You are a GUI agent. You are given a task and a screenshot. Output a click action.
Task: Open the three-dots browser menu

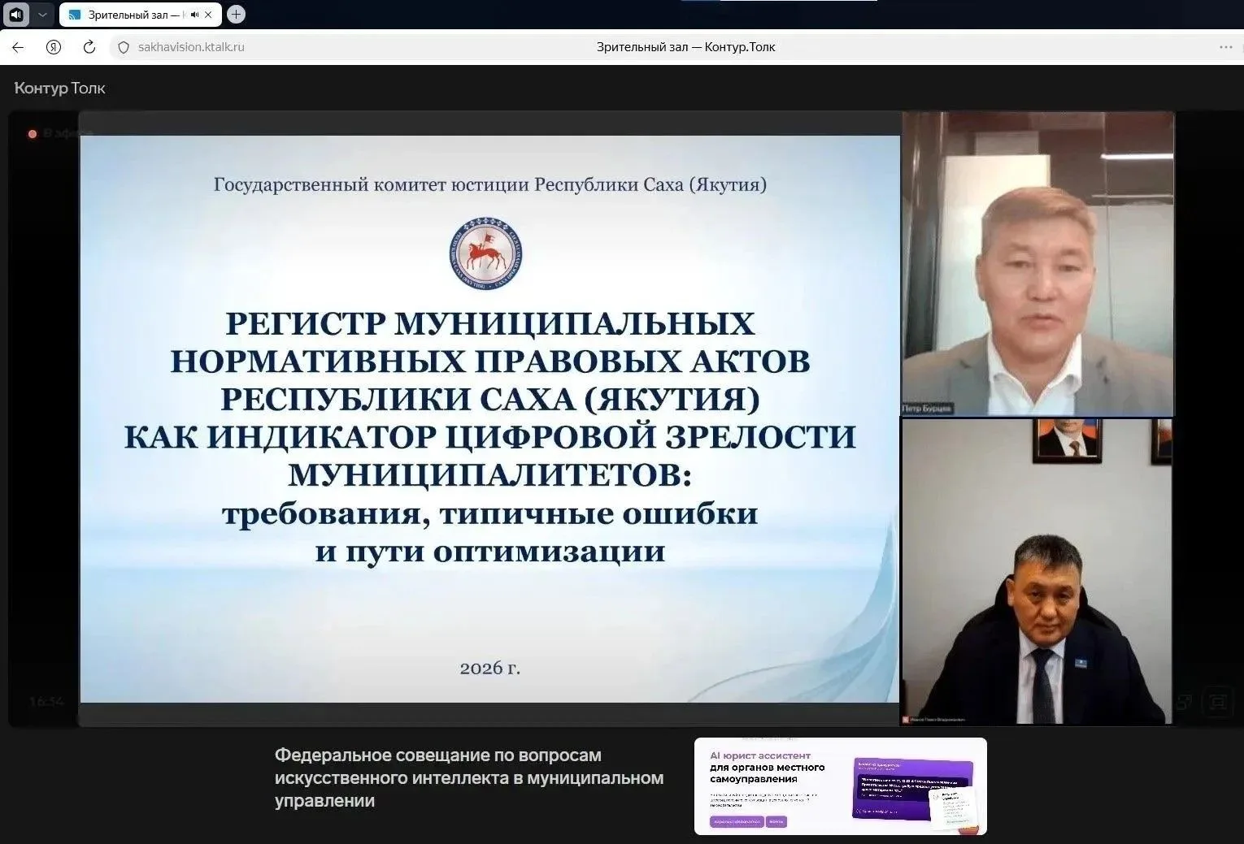(x=1226, y=47)
